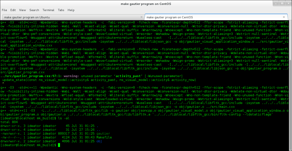Open the View menu
This screenshot has width=292, height=151.
(x=22, y=10)
